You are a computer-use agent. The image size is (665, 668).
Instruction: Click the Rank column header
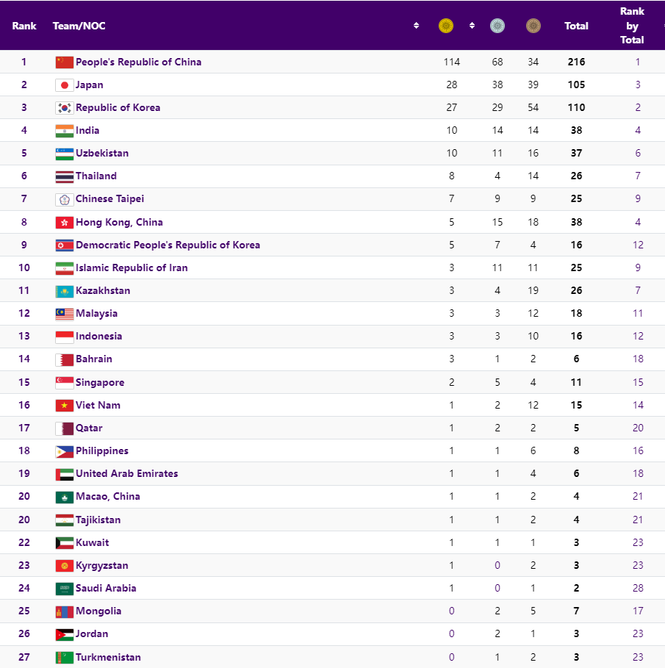(x=24, y=26)
